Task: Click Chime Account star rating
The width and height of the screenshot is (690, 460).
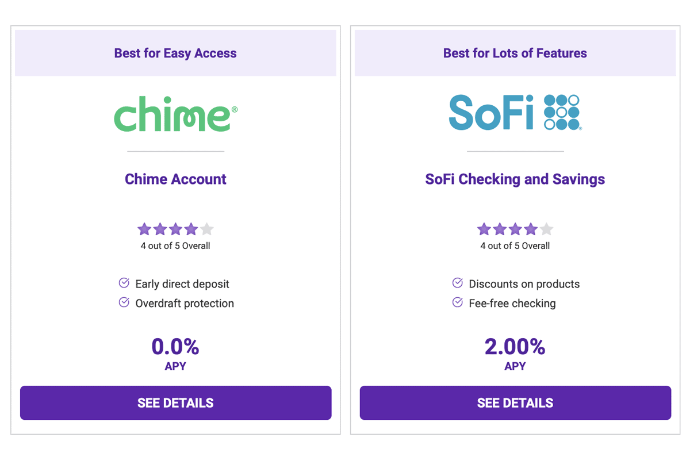Action: coord(175,229)
